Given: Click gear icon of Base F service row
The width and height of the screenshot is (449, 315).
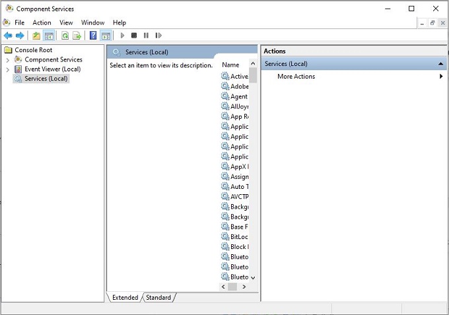Looking at the screenshot, I should click(225, 227).
